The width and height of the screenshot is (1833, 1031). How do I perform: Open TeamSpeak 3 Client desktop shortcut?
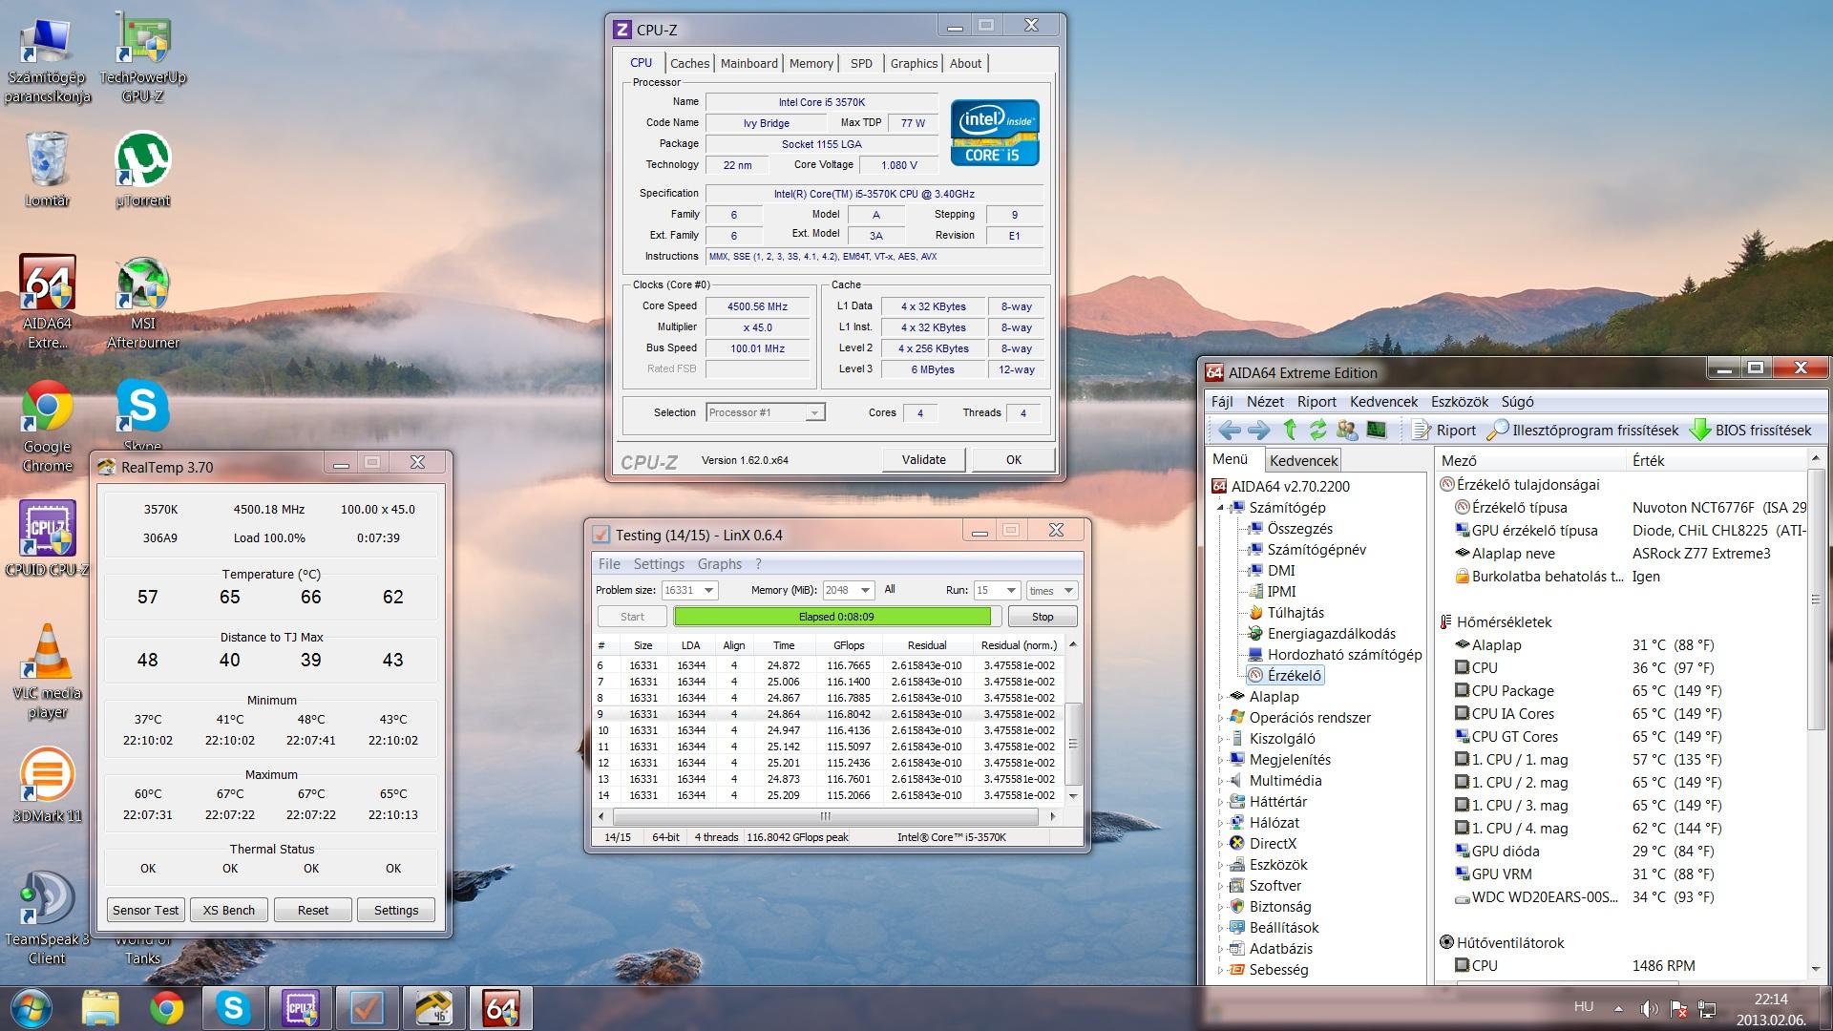pos(47,918)
